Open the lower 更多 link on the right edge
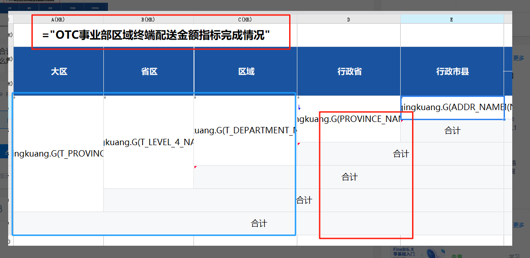Screen dimensions: 530x258 click(519, 225)
